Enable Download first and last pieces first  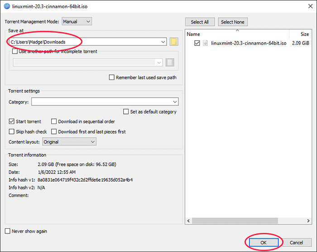pyautogui.click(x=54, y=132)
